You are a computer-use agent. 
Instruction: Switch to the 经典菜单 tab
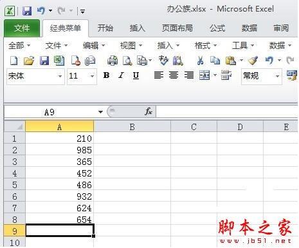66,28
